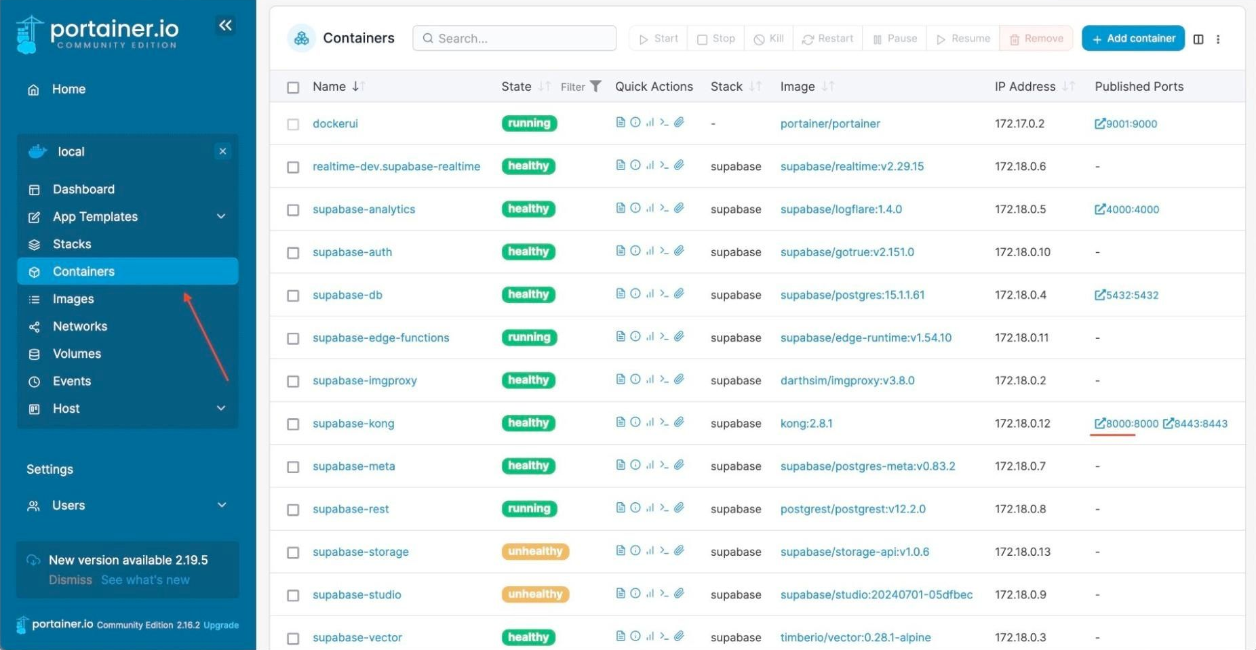Open stats icon for supabase-auth row
Viewport: 1256px width, 650px height.
[650, 251]
